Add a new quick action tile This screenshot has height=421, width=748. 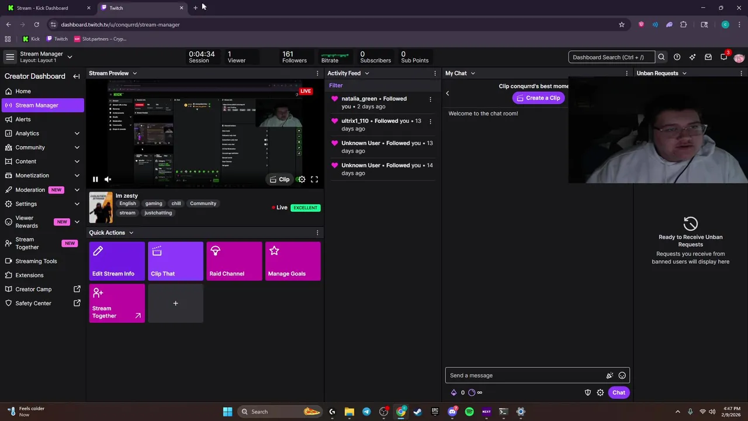(175, 303)
